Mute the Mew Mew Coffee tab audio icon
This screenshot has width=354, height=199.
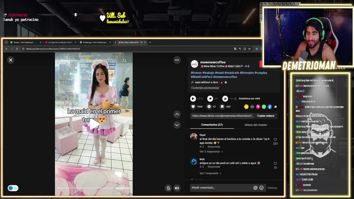(x=141, y=42)
